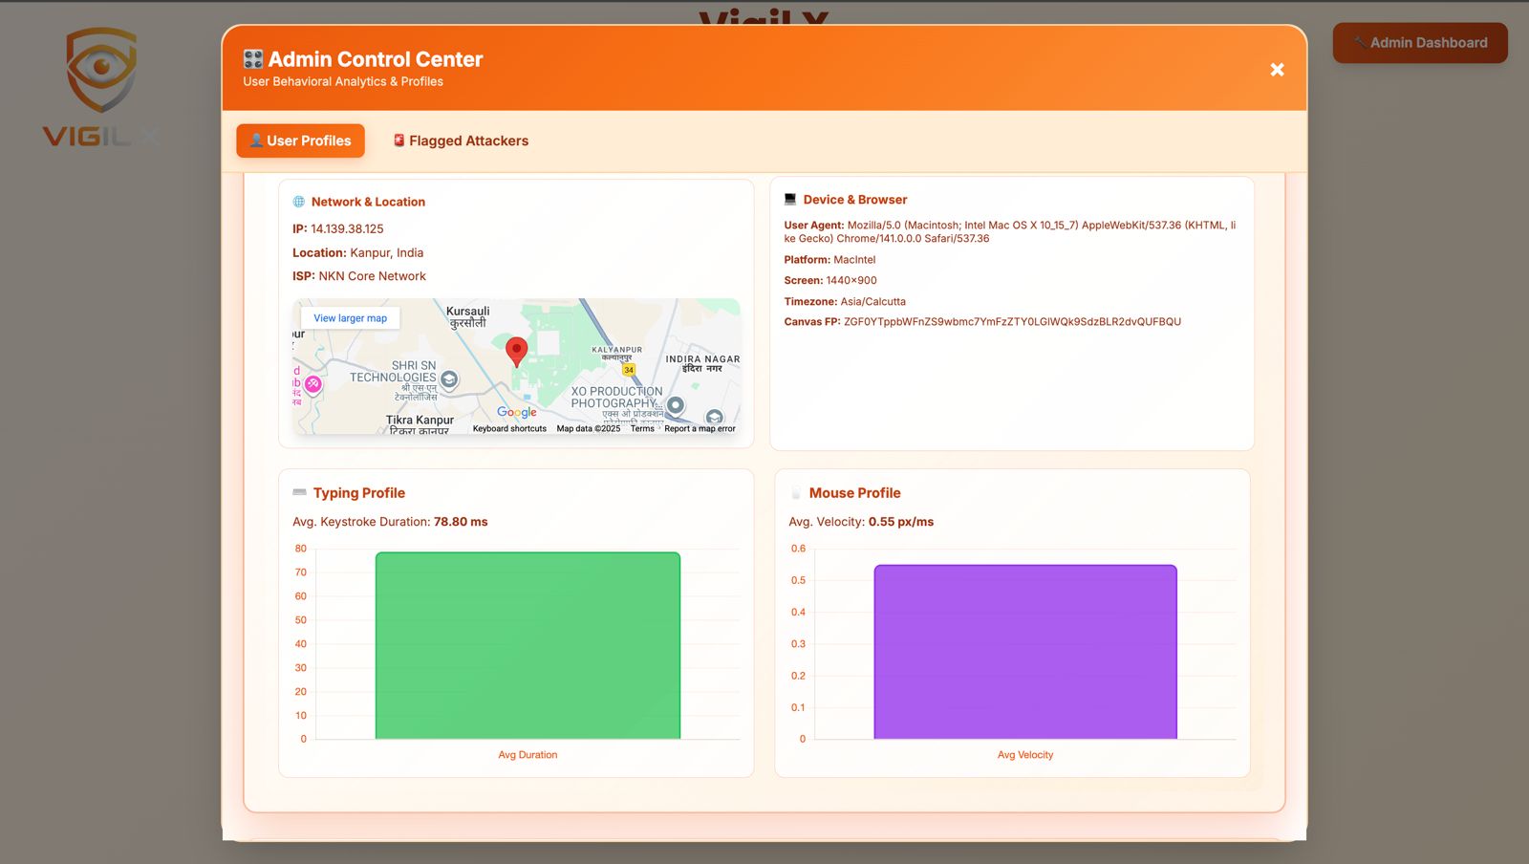Click the highway 34 shield on the map

629,369
